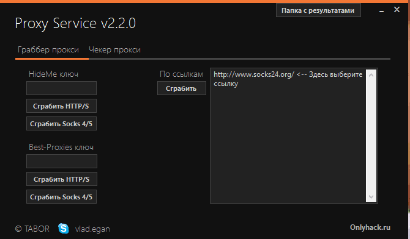Click the links list vertical scrollbar track
Screen dimensions: 410x239
pyautogui.click(x=371, y=136)
